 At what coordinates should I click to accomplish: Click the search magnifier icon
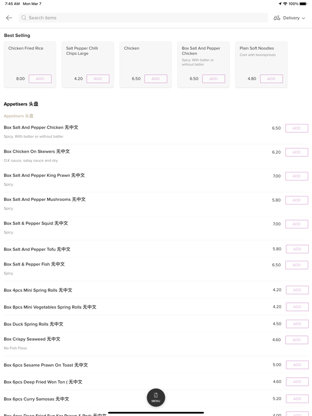(24, 18)
